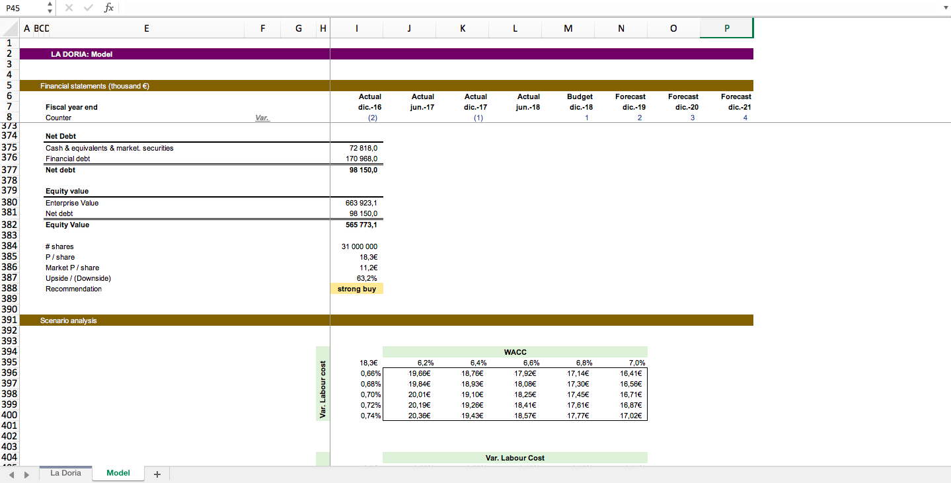Select row 382 header
951x483 pixels.
pos(10,225)
